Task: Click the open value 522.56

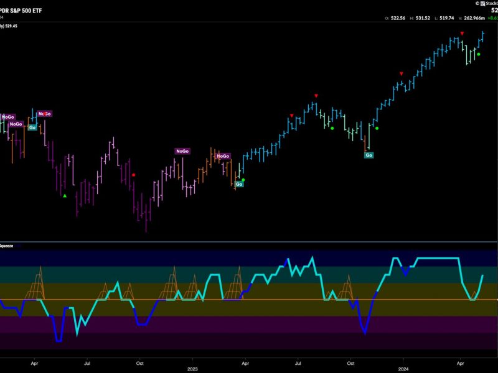Action: click(398, 18)
